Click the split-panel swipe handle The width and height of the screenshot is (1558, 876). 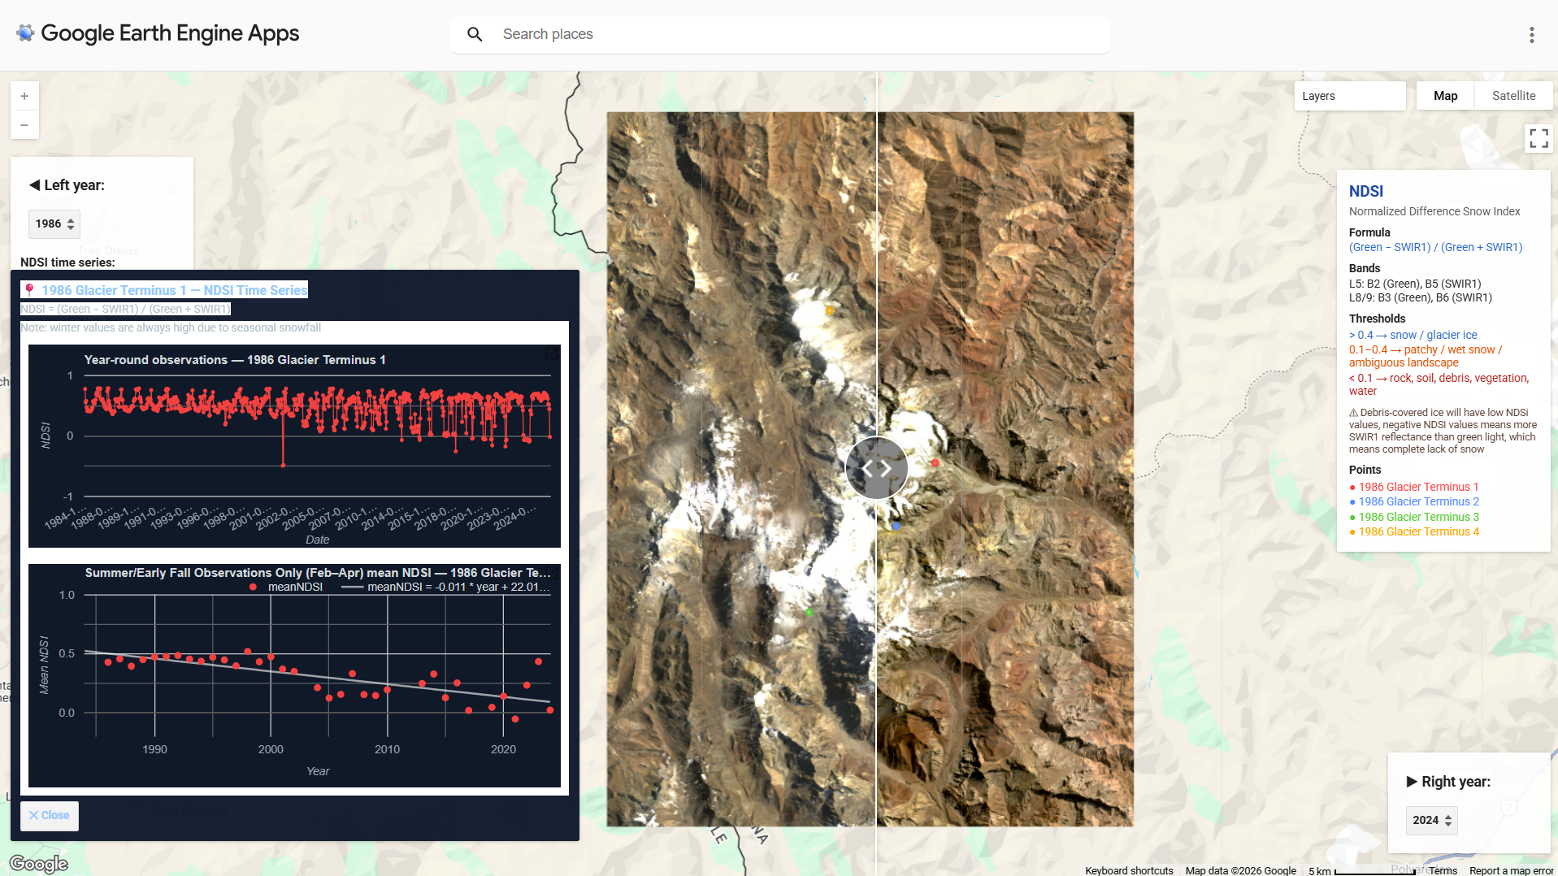[x=876, y=468]
